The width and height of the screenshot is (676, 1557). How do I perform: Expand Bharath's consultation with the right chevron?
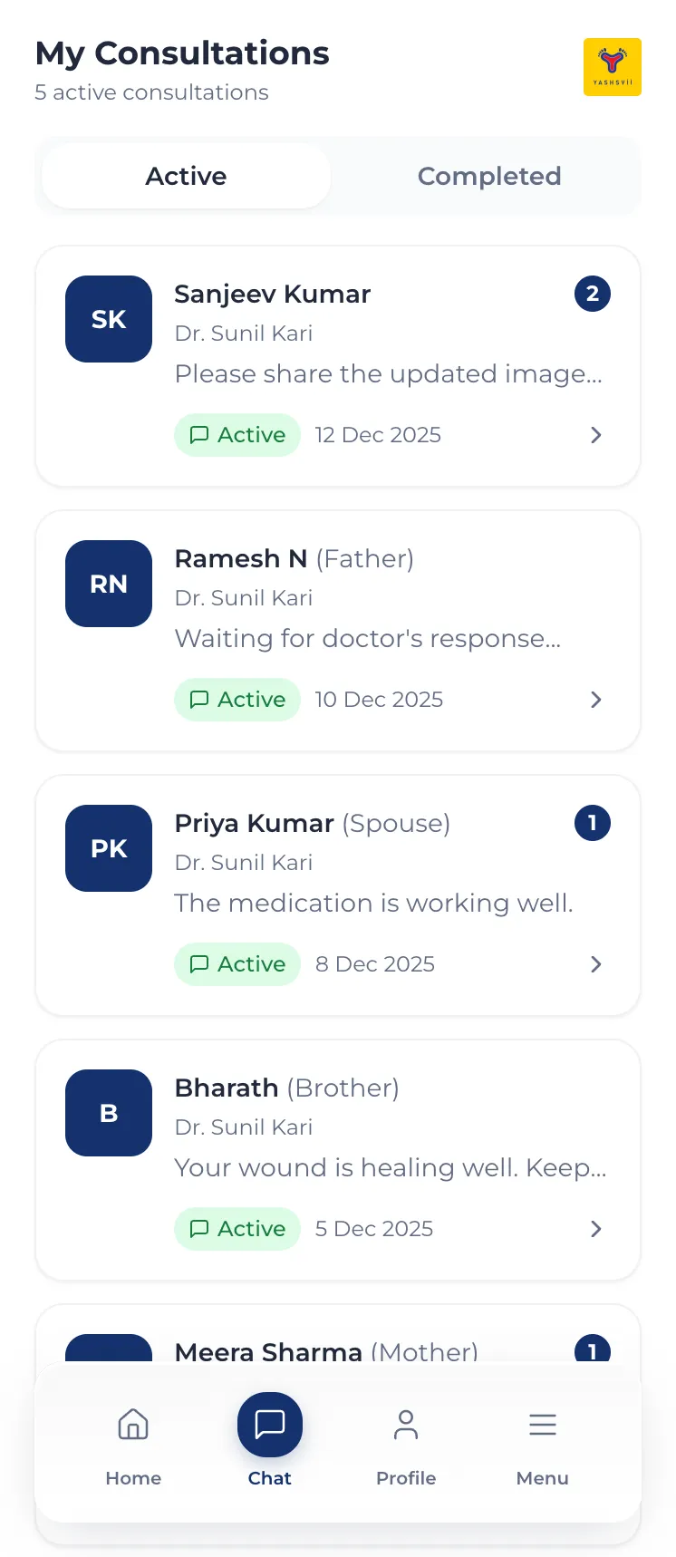click(x=595, y=1229)
